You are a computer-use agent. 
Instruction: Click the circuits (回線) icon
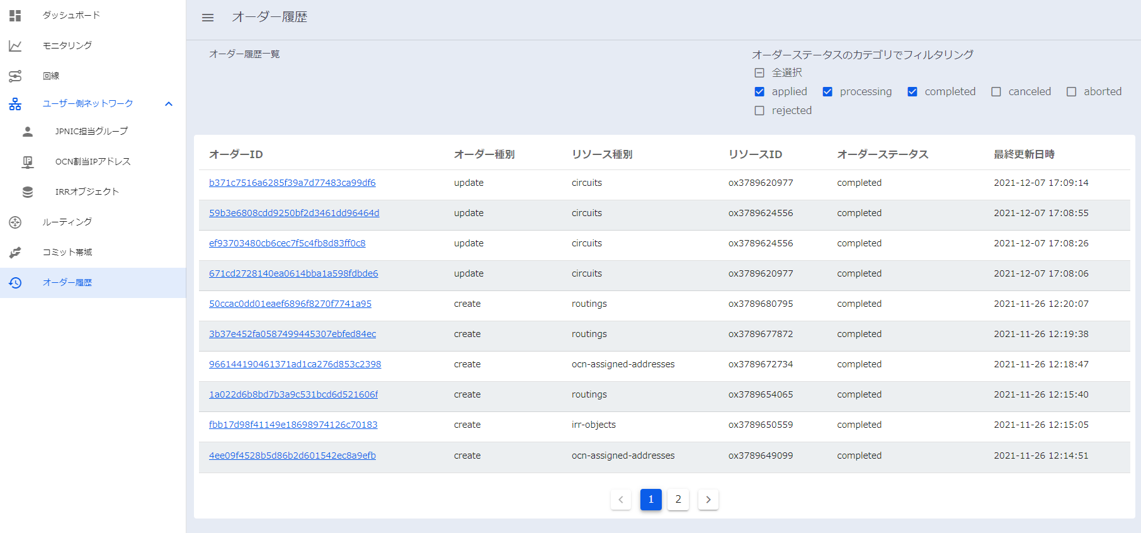click(x=15, y=76)
